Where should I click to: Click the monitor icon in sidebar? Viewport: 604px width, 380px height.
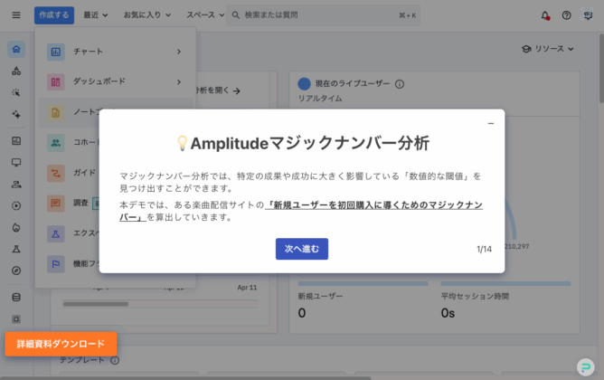16,162
